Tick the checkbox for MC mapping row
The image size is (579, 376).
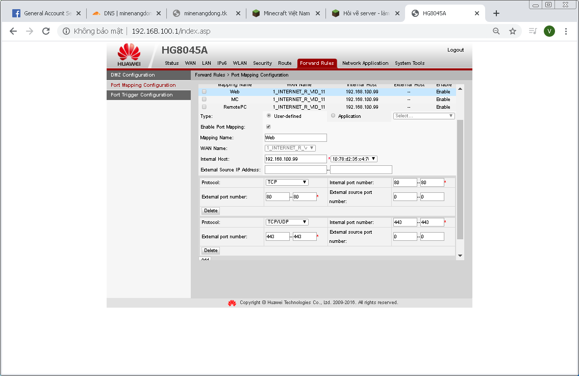click(x=204, y=99)
